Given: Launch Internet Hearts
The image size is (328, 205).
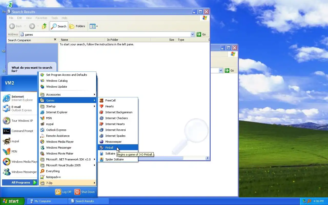Looking at the screenshot, I should click(x=118, y=124).
